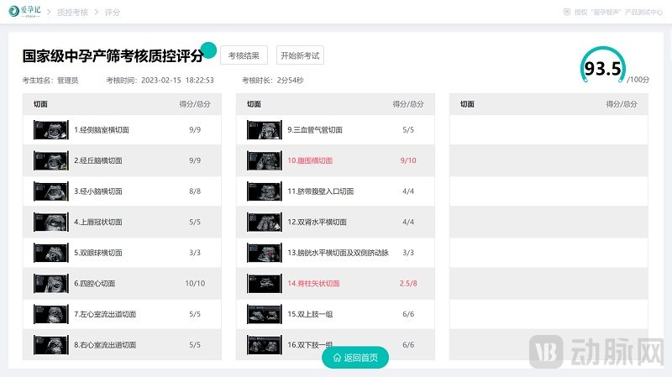Click the 考生姓名 管理员 text
The width and height of the screenshot is (672, 377).
(50, 81)
